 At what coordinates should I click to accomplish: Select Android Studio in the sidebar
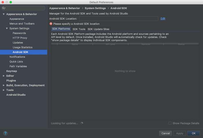point(16,95)
